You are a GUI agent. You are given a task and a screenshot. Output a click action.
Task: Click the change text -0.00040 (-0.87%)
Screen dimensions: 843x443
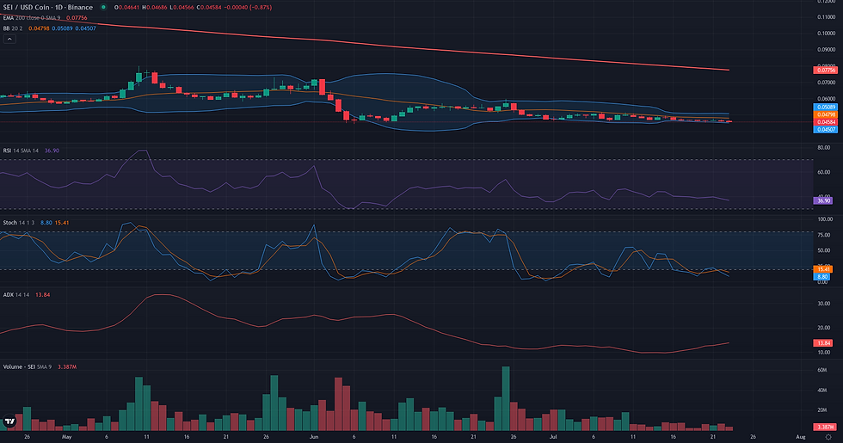click(249, 8)
